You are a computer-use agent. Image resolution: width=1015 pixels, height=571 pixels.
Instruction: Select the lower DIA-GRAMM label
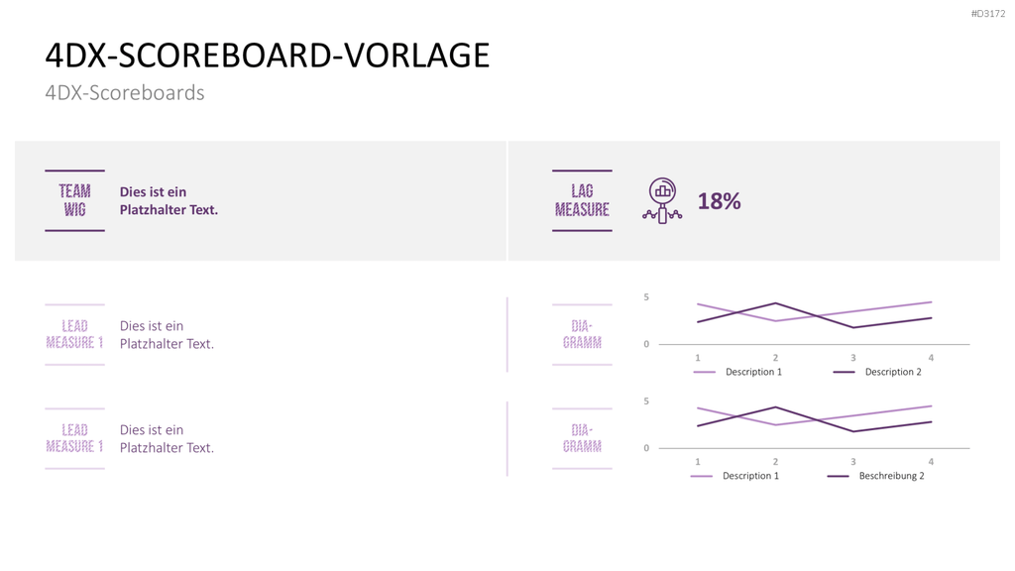point(582,438)
